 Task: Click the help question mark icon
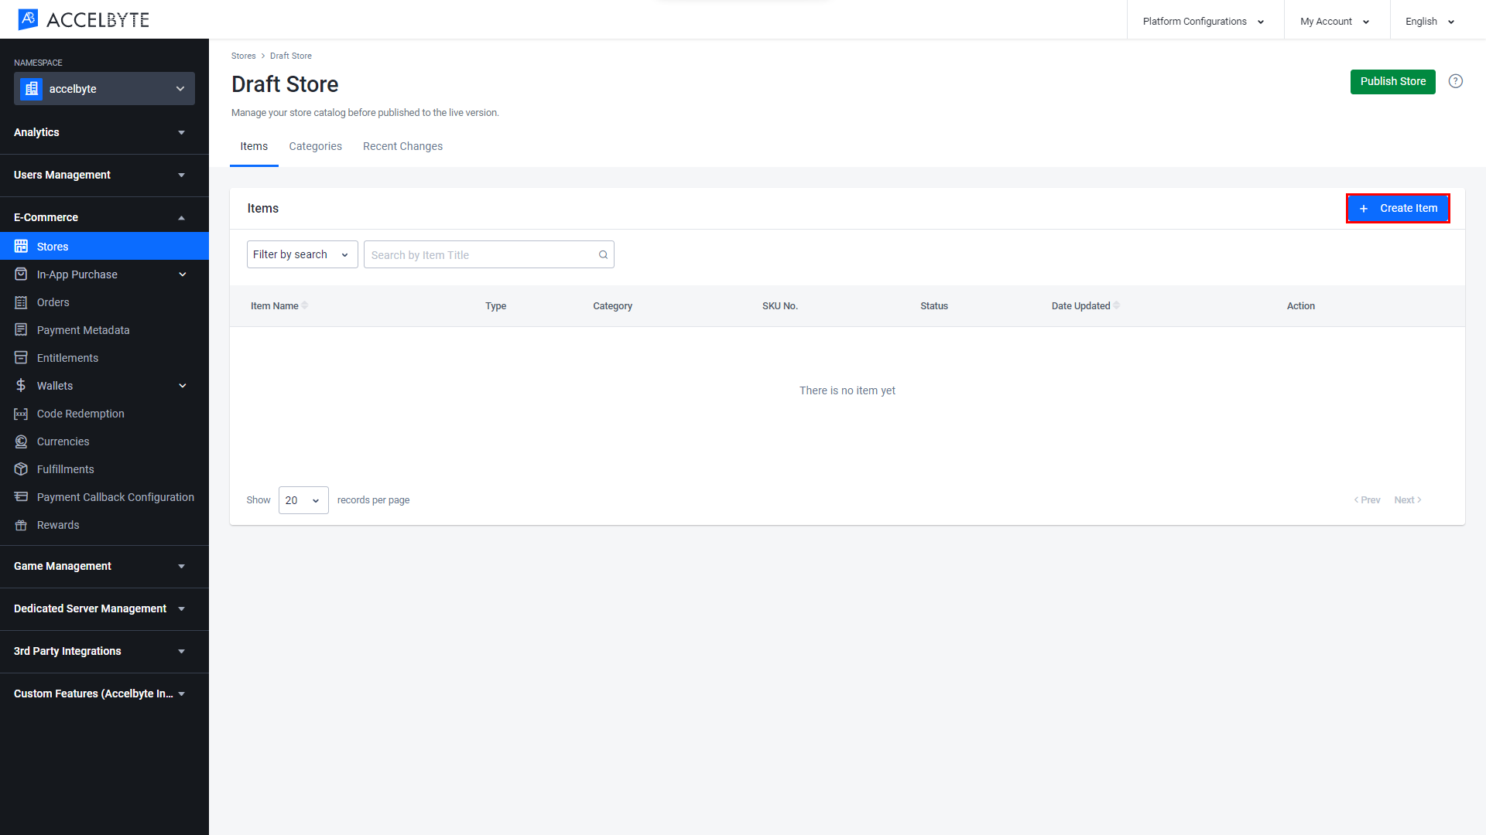[1456, 81]
